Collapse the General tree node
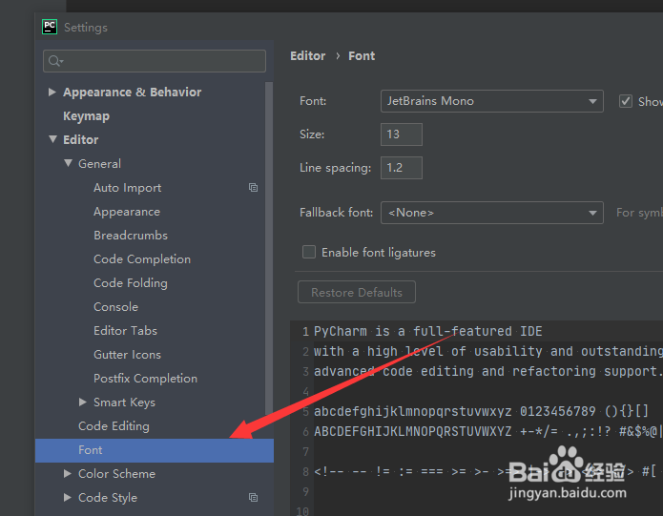The image size is (663, 516). coord(68,163)
